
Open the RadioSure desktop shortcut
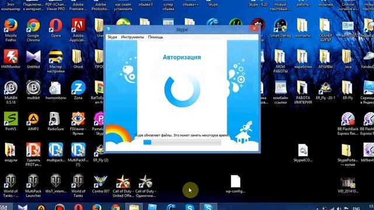click(x=56, y=121)
